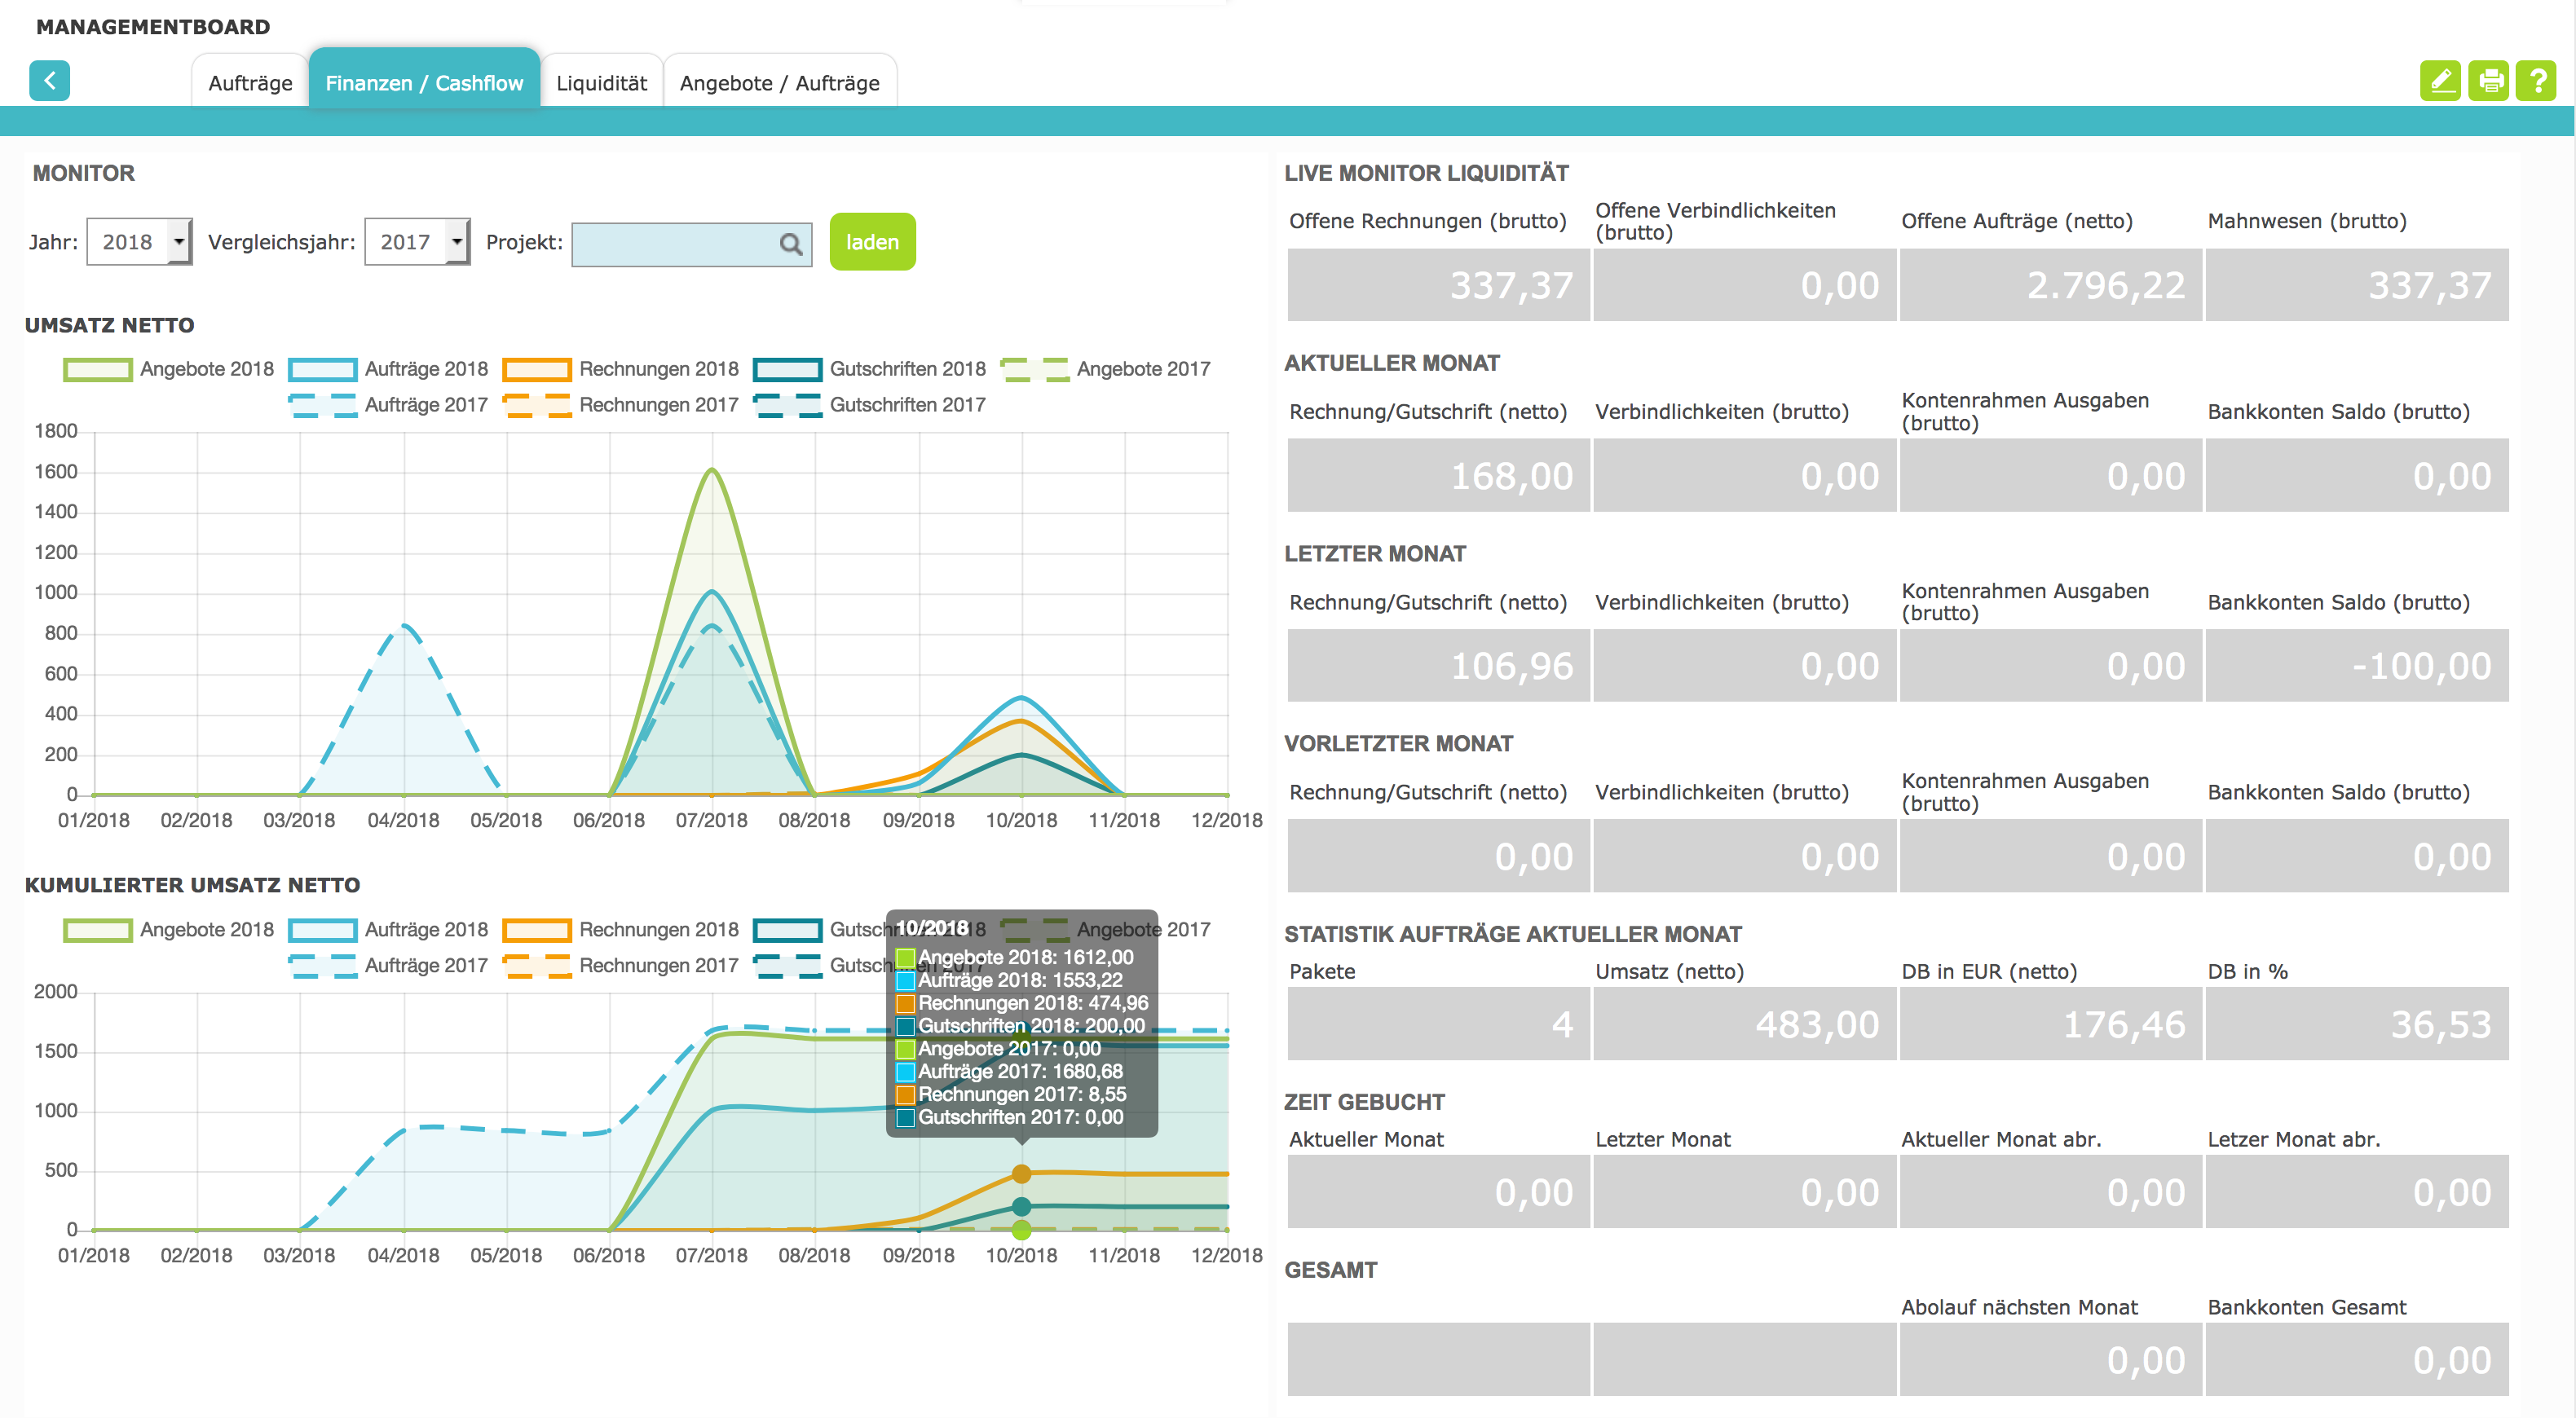Open help via question mark icon
The width and height of the screenshot is (2576, 1418).
2536,80
